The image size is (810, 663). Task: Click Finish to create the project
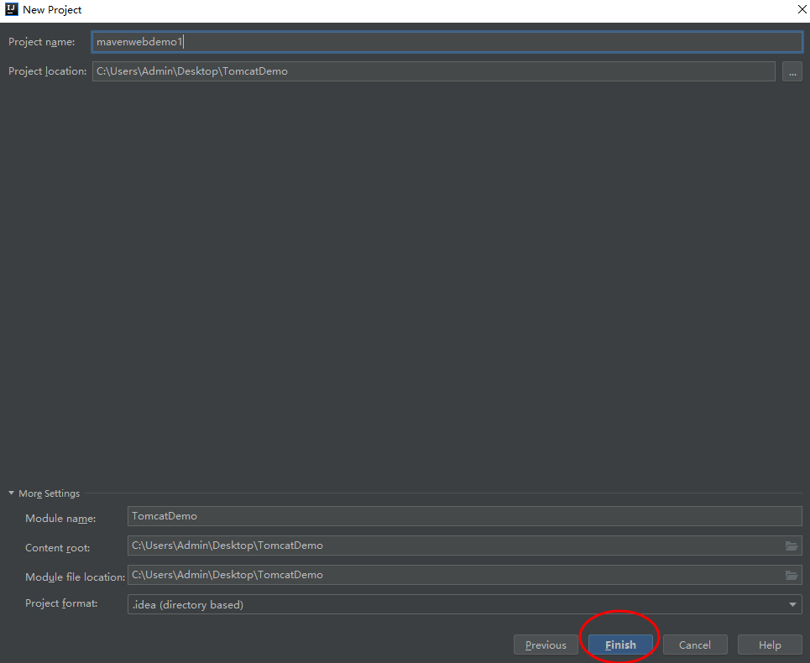[x=619, y=645]
